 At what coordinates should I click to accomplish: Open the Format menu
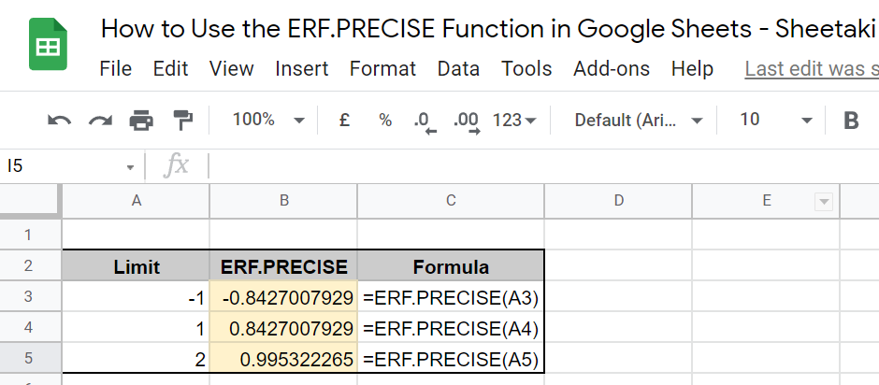(382, 69)
